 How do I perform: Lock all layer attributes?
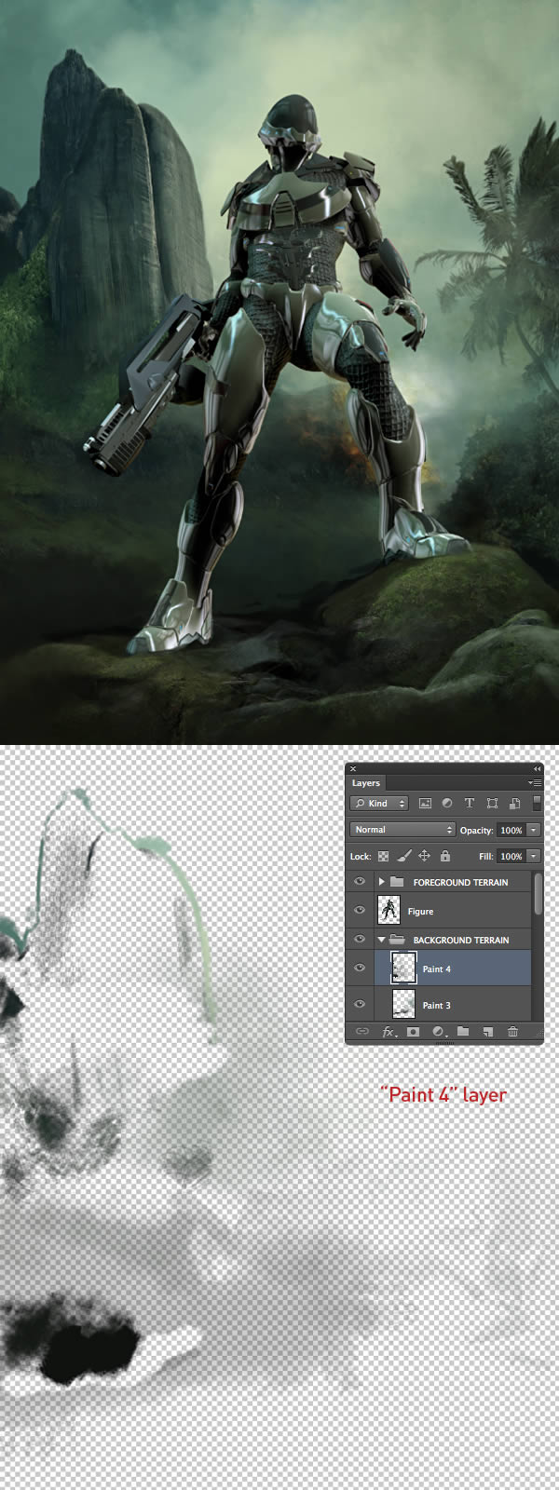click(445, 856)
